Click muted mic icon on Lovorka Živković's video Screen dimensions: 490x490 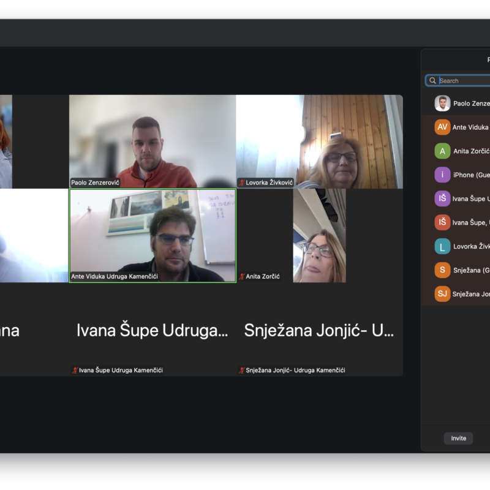242,183
